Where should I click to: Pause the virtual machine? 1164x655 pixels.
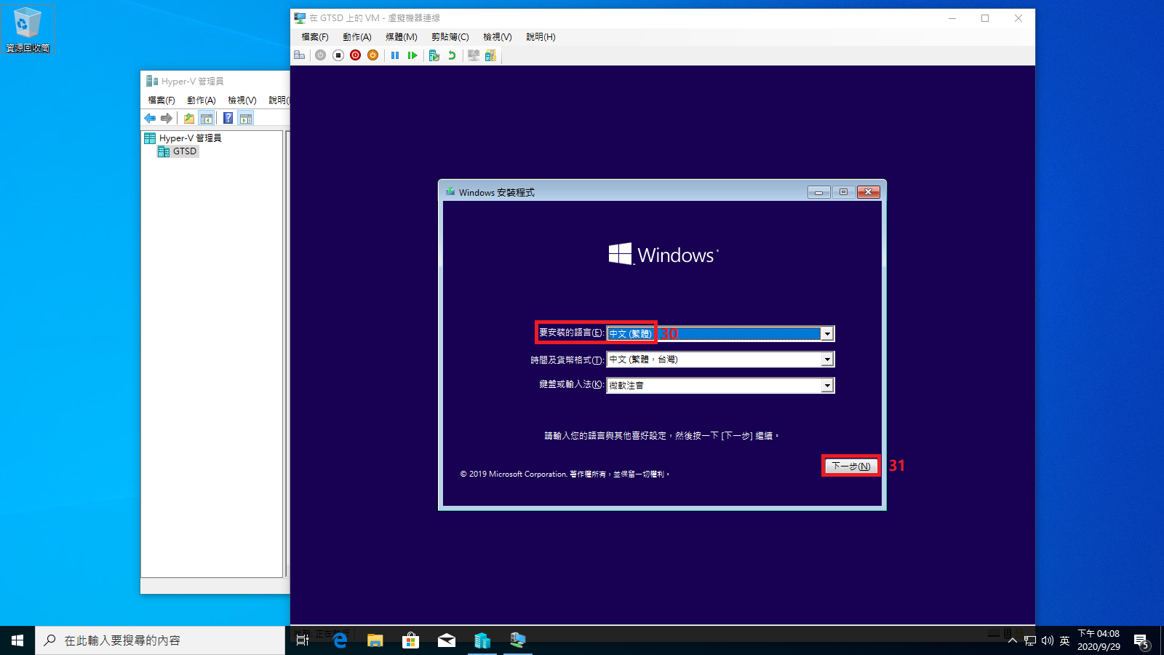click(x=395, y=55)
